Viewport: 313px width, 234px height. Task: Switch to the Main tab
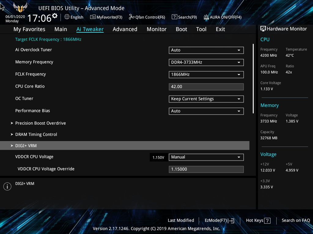tap(61, 29)
